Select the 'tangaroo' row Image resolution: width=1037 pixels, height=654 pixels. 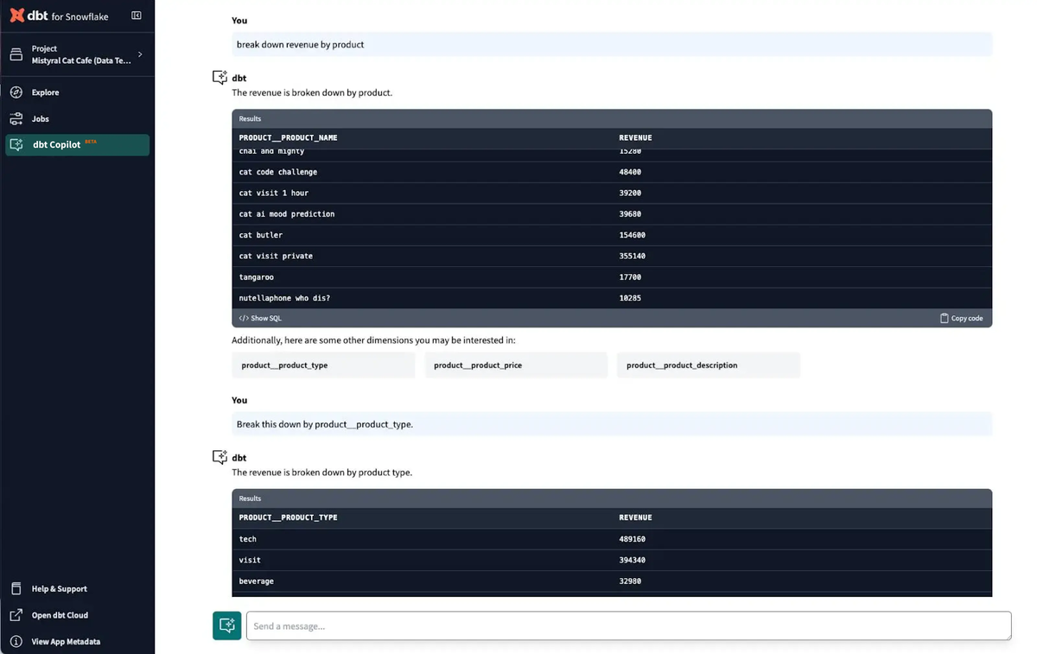tap(612, 277)
